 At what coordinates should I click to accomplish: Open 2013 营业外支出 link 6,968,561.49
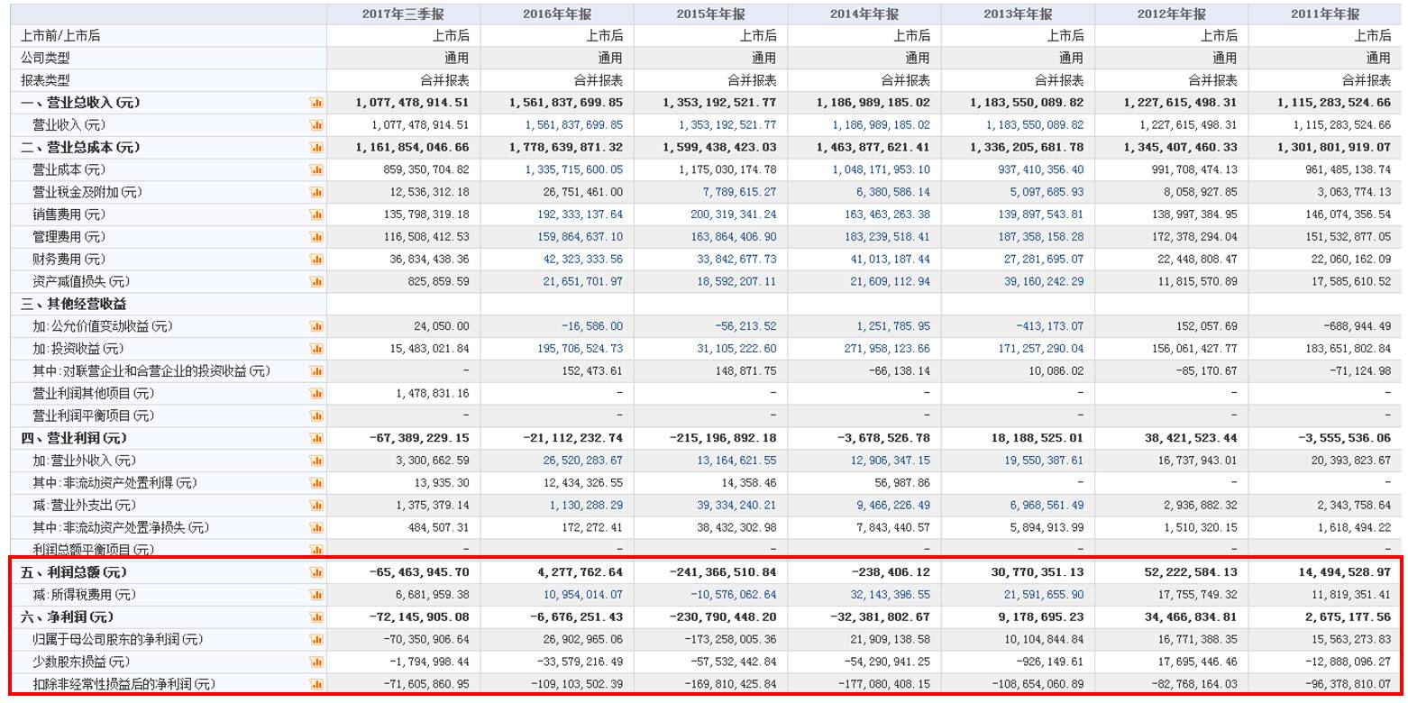tap(1047, 505)
